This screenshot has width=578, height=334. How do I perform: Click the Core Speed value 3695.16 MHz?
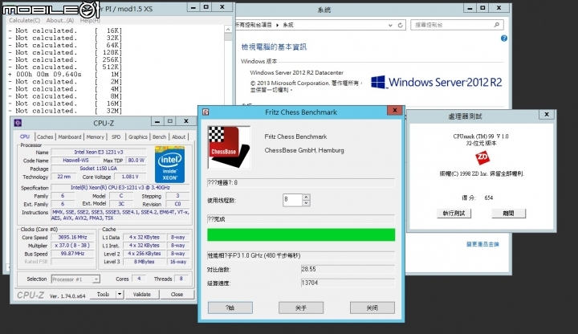tap(72, 238)
